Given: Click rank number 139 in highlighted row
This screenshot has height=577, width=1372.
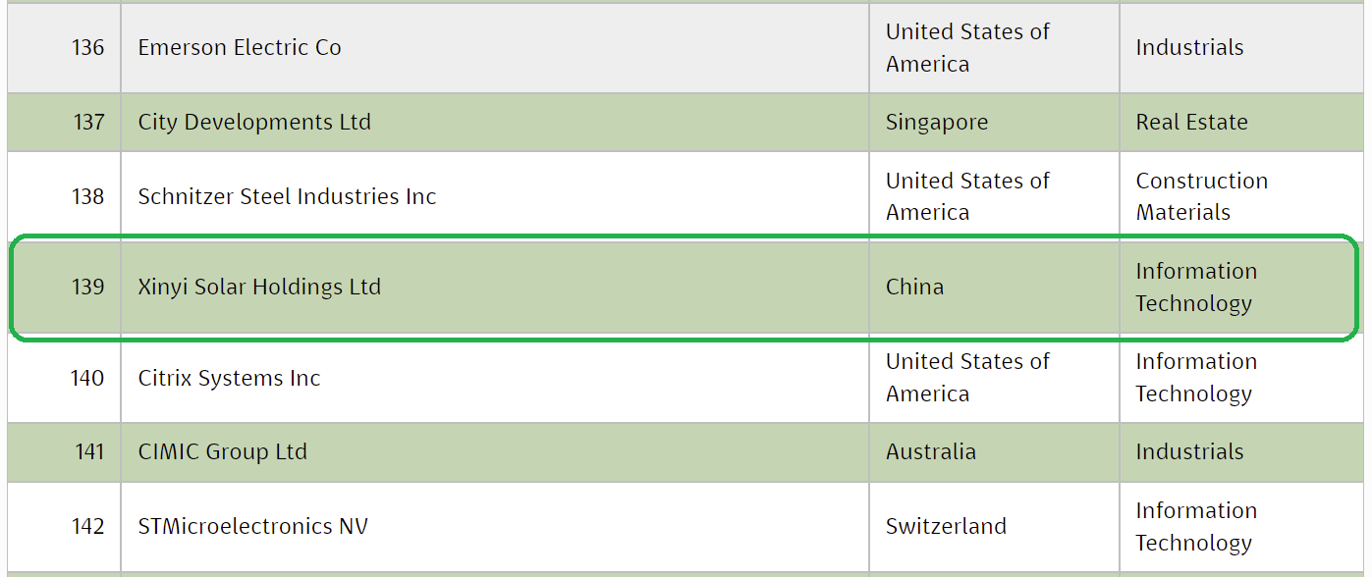Looking at the screenshot, I should click(x=87, y=288).
